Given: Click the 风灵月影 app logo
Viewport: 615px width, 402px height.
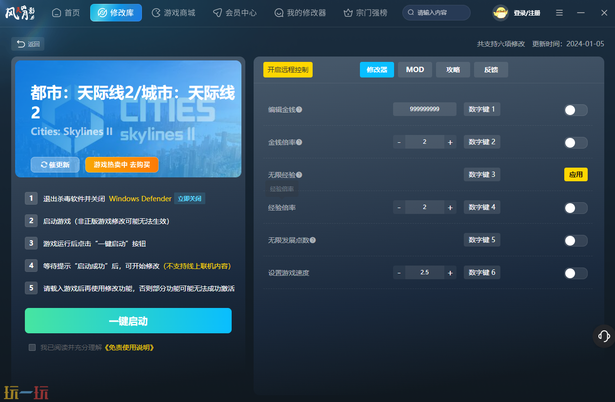Looking at the screenshot, I should pos(20,13).
